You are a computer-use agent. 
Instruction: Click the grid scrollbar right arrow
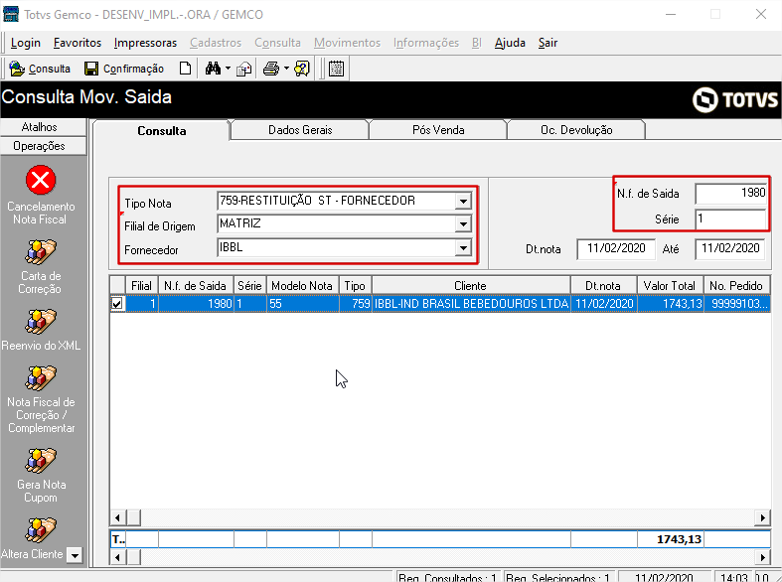tap(762, 517)
